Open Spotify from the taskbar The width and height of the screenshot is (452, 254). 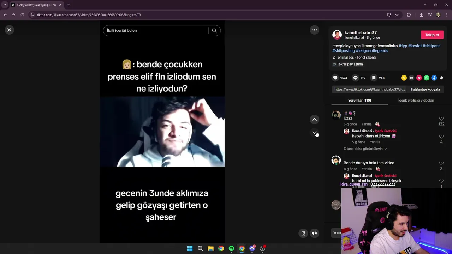(231, 248)
